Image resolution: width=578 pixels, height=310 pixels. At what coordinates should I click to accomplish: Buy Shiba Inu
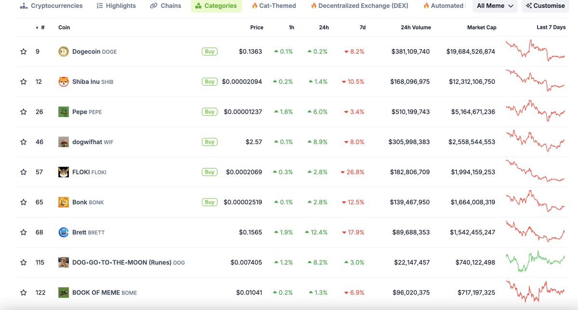click(x=210, y=81)
